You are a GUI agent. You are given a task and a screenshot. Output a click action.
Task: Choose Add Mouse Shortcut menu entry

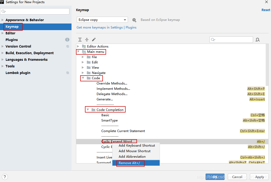pos(136,151)
